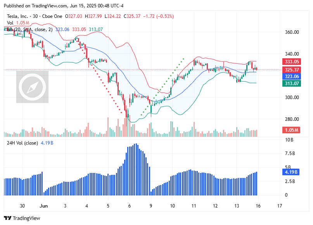The image size is (313, 225).
Task: Click the 17 date label on time axis
Action: tap(280, 206)
